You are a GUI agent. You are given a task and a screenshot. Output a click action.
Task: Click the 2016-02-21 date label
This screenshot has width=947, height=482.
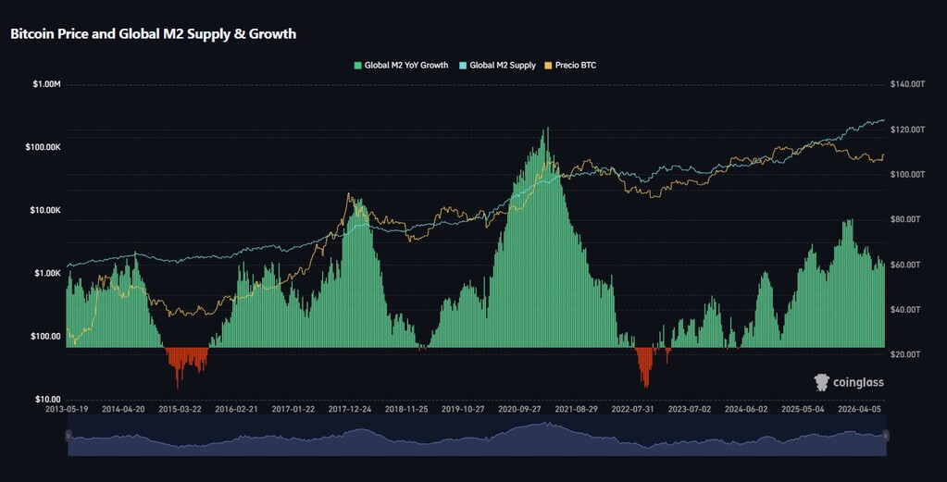(236, 409)
